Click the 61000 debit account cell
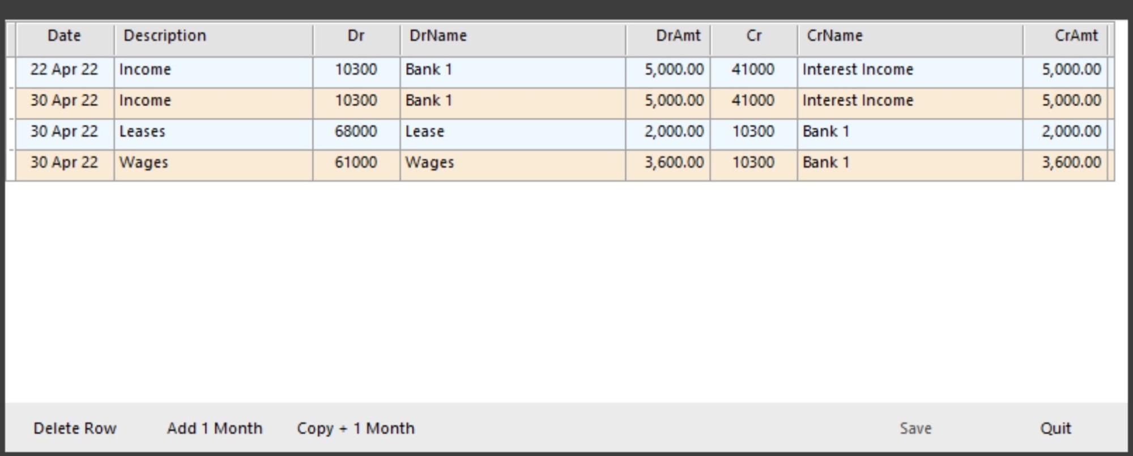Screen dimensions: 1133x456 (x=356, y=163)
